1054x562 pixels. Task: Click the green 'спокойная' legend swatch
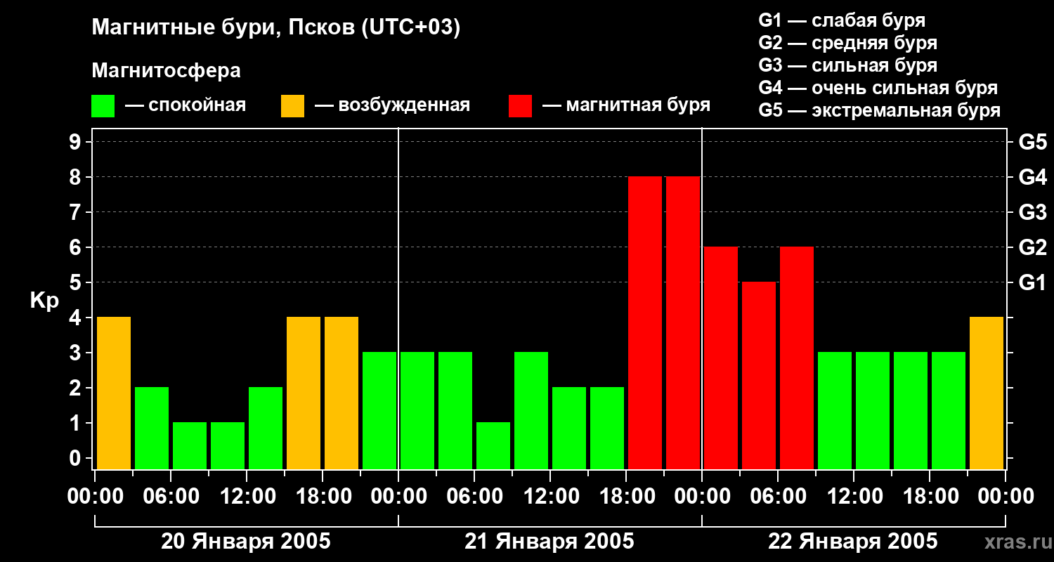103,106
